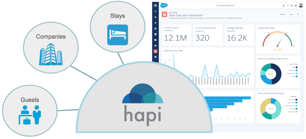Click the Amount Closed by Industry donut chart

(271, 109)
